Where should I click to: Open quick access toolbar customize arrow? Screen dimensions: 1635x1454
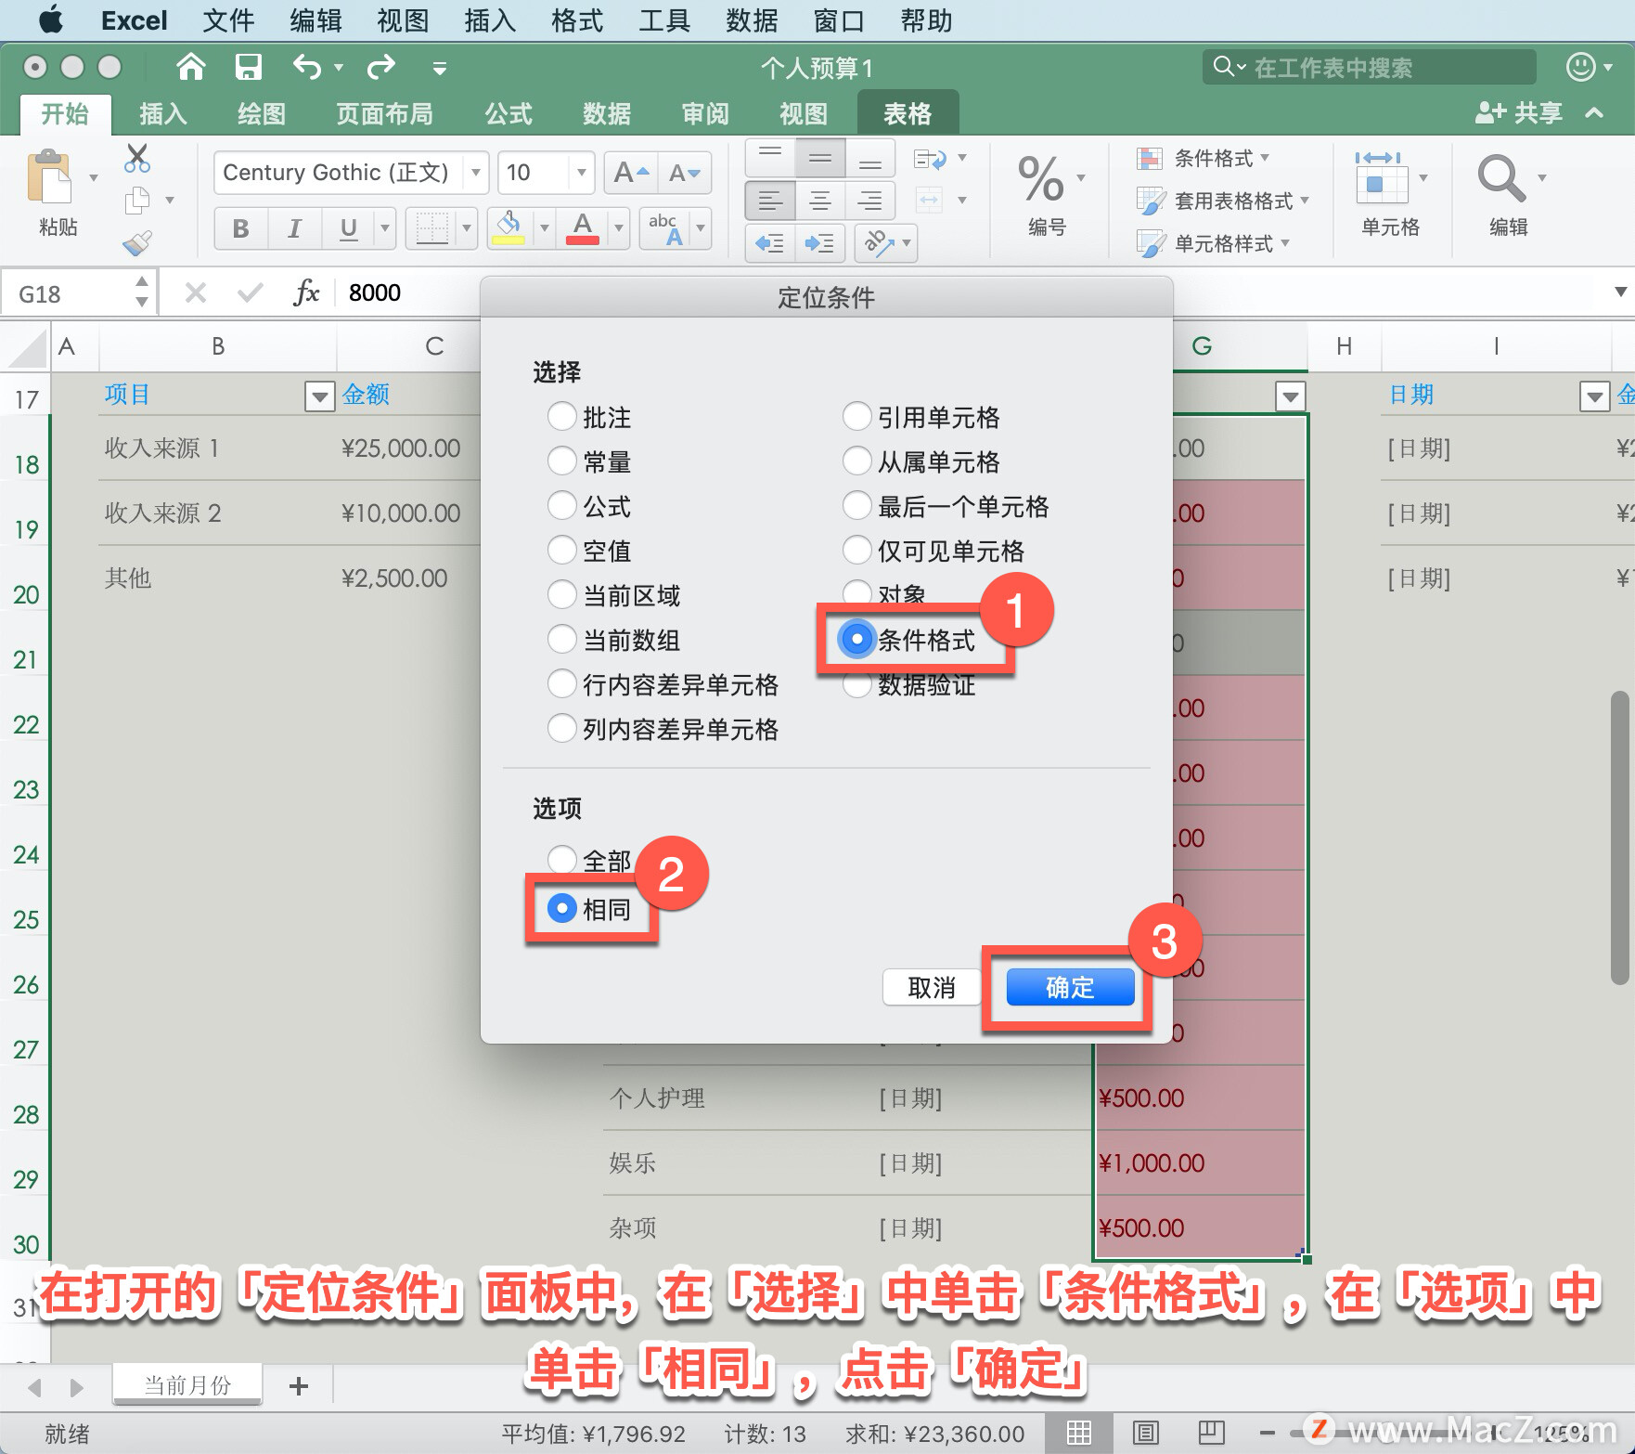tap(440, 68)
